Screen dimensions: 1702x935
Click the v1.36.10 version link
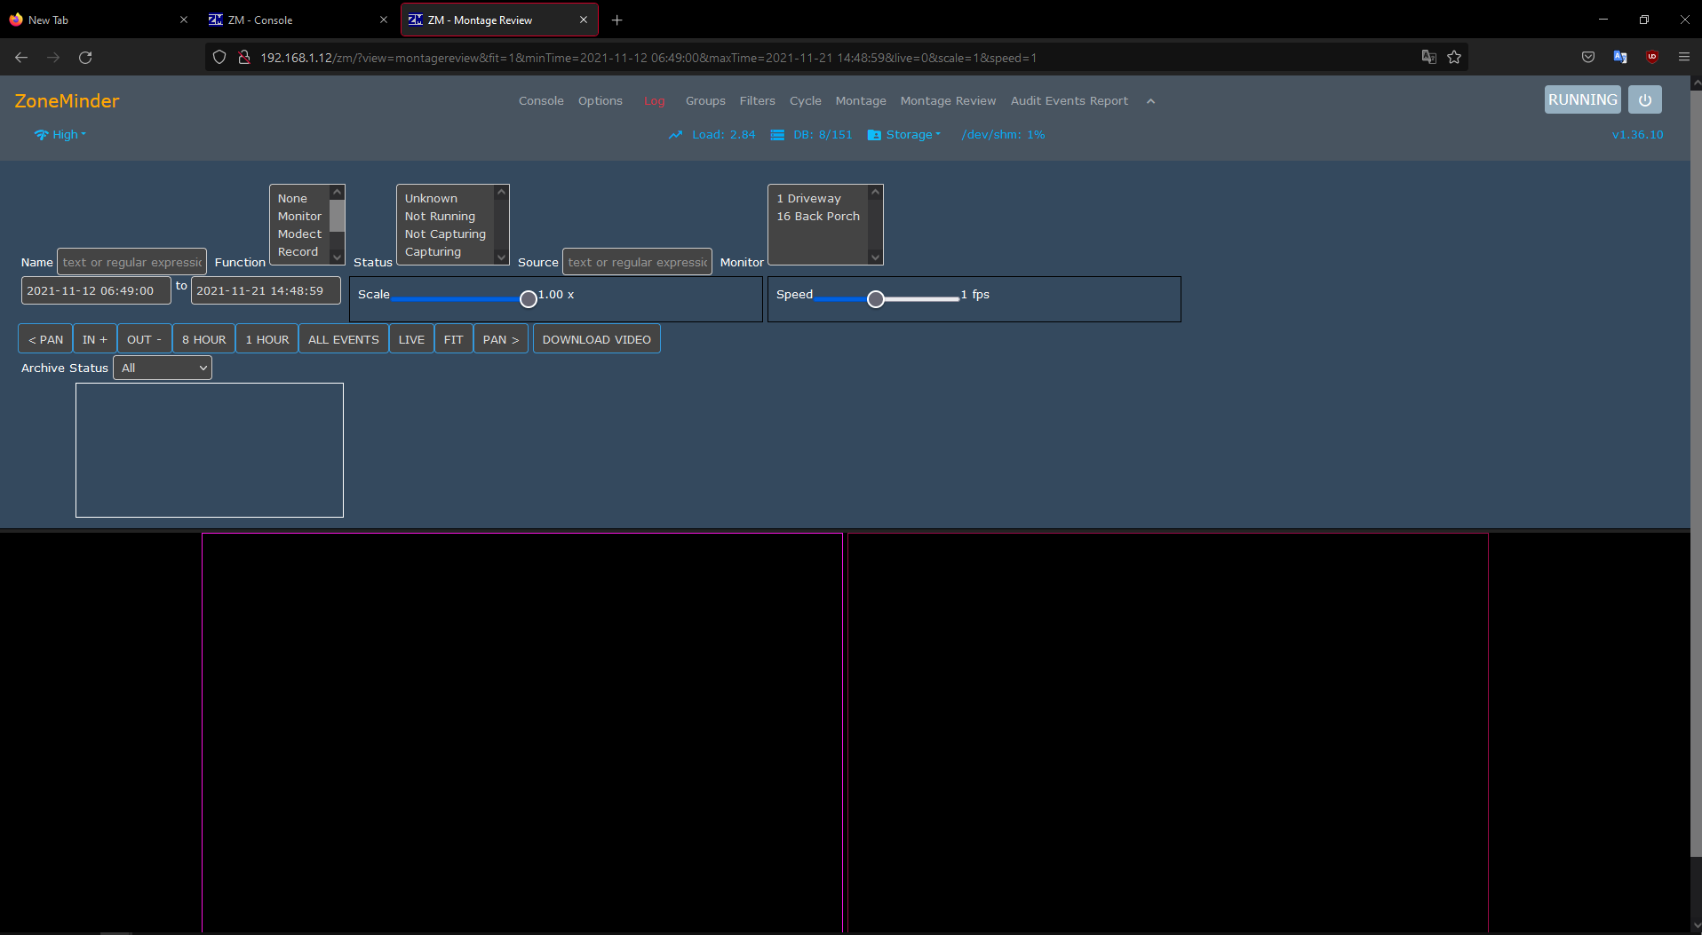pyautogui.click(x=1637, y=135)
